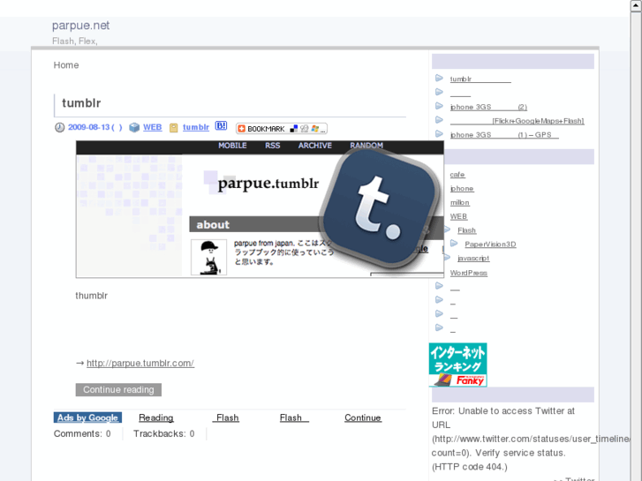Visit the http://parpue.tumblr.com/ link
The height and width of the screenshot is (481, 642).
(140, 363)
